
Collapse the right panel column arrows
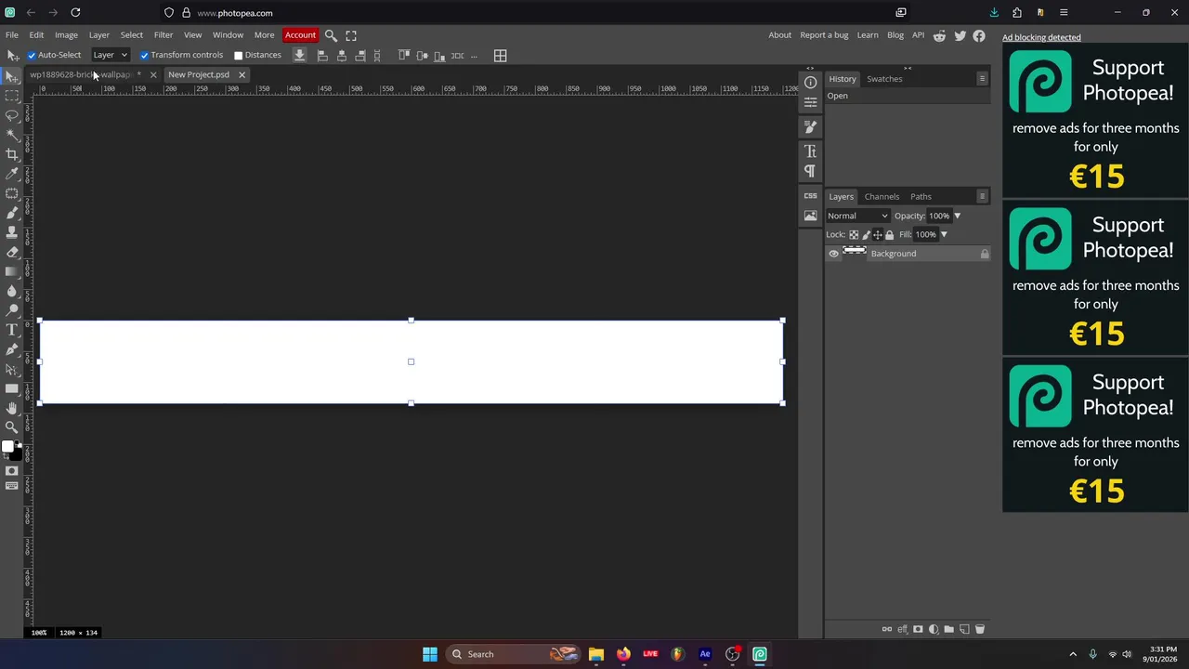click(908, 68)
